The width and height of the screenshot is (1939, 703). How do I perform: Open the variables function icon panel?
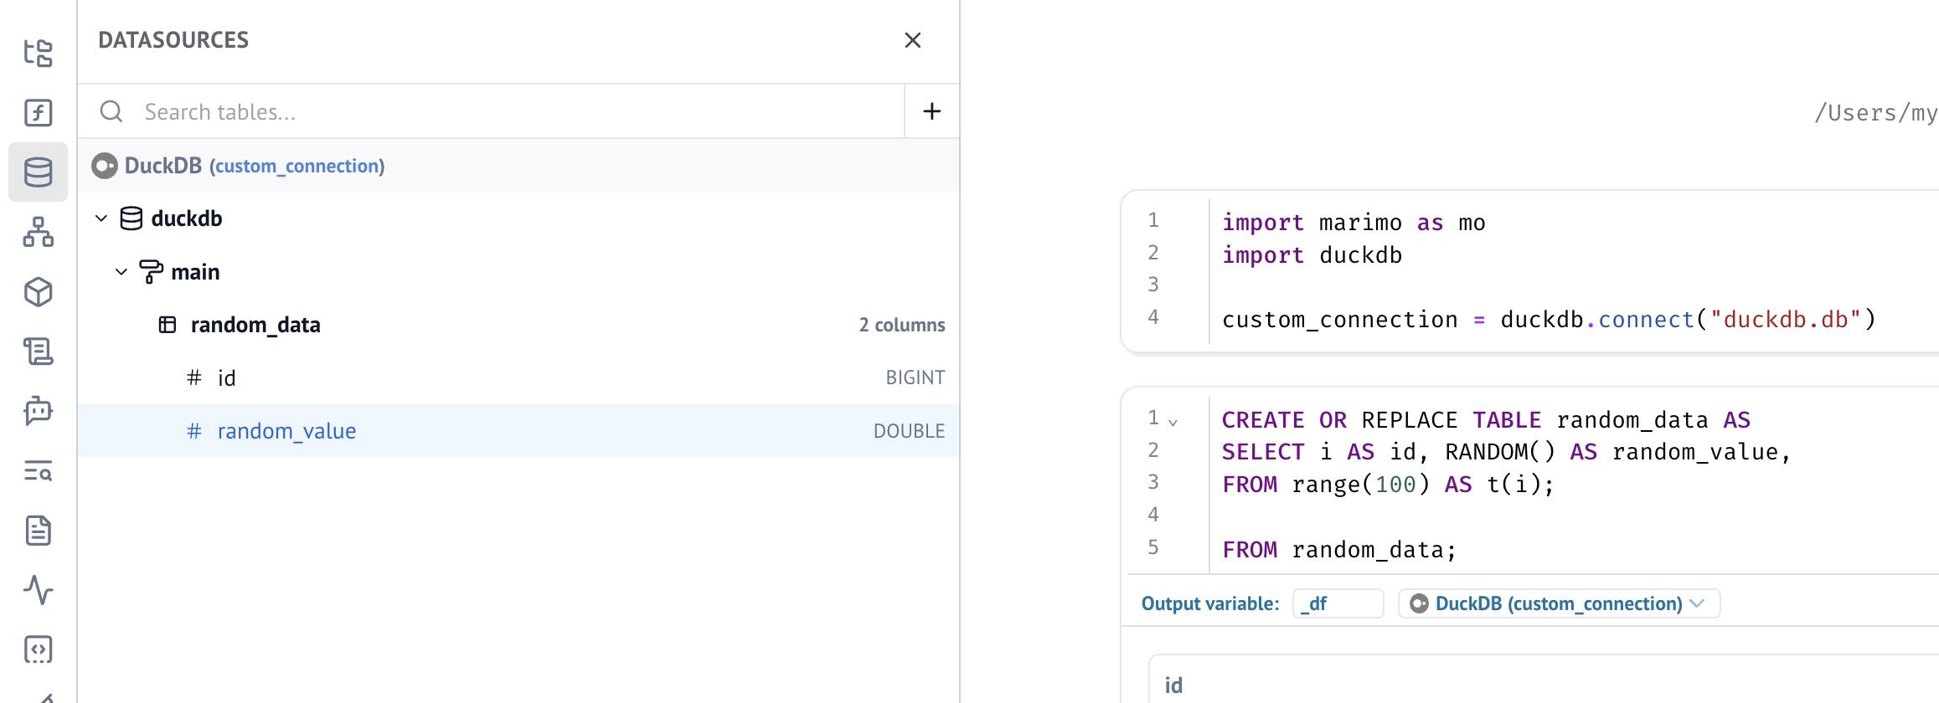pyautogui.click(x=38, y=112)
